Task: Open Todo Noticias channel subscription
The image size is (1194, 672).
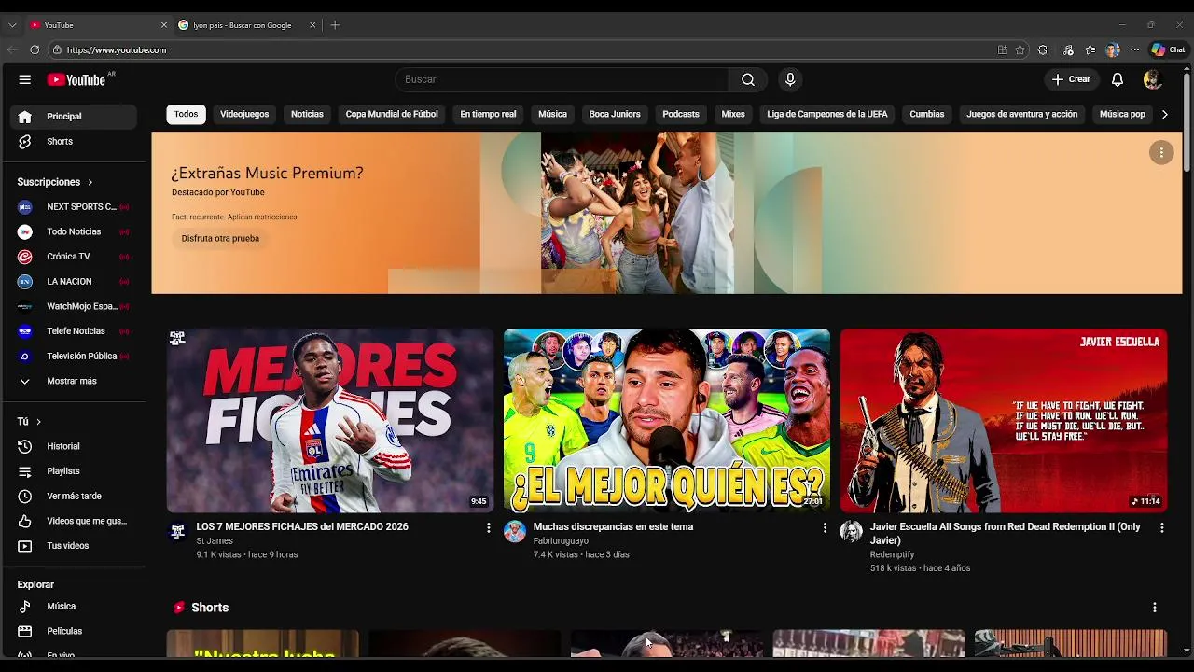Action: pyautogui.click(x=74, y=231)
